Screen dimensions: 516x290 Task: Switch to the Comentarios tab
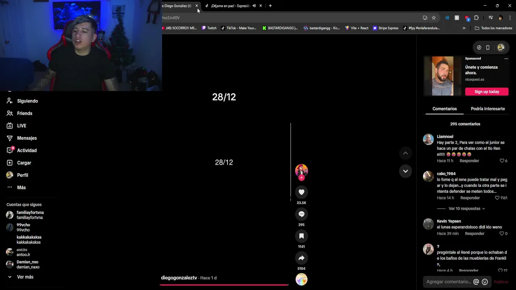click(x=445, y=109)
